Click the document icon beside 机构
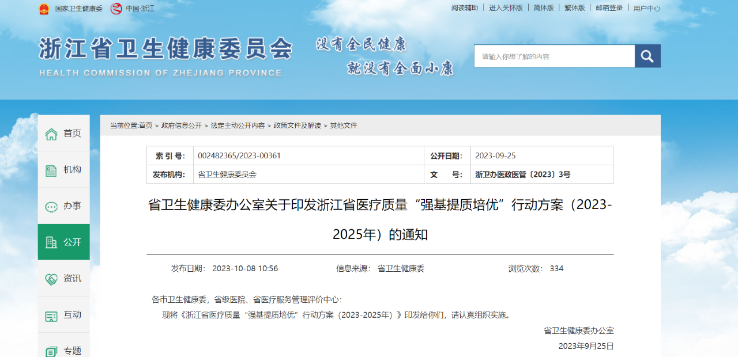 point(51,170)
